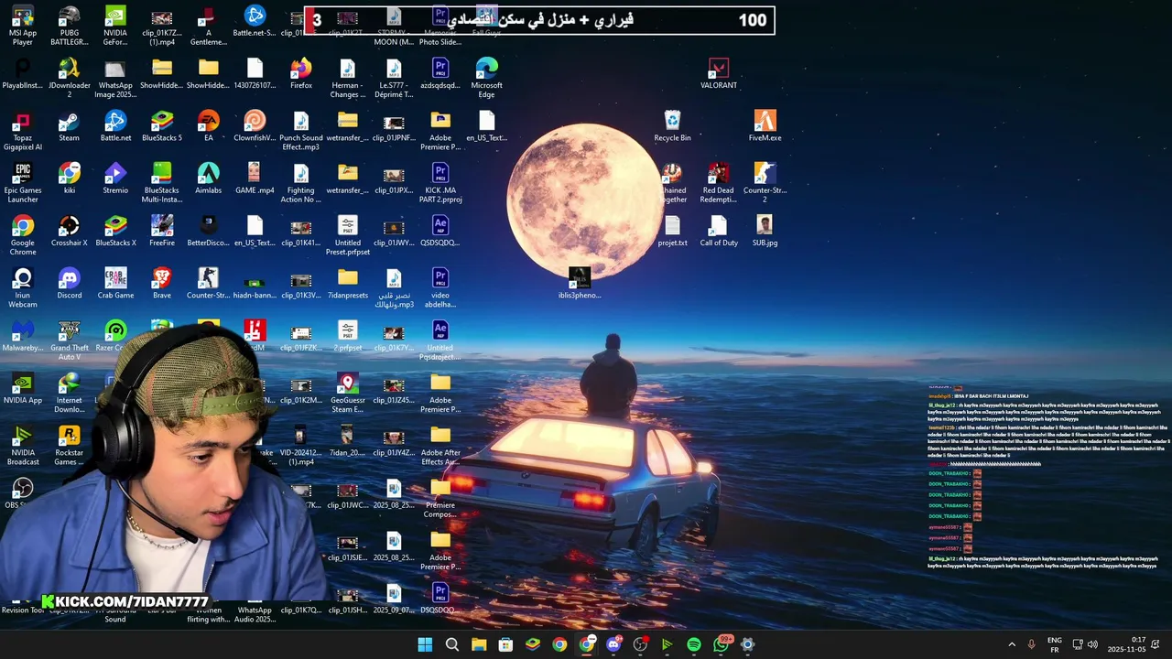Open the Recycle Bin
This screenshot has height=659, width=1172.
[x=672, y=126]
